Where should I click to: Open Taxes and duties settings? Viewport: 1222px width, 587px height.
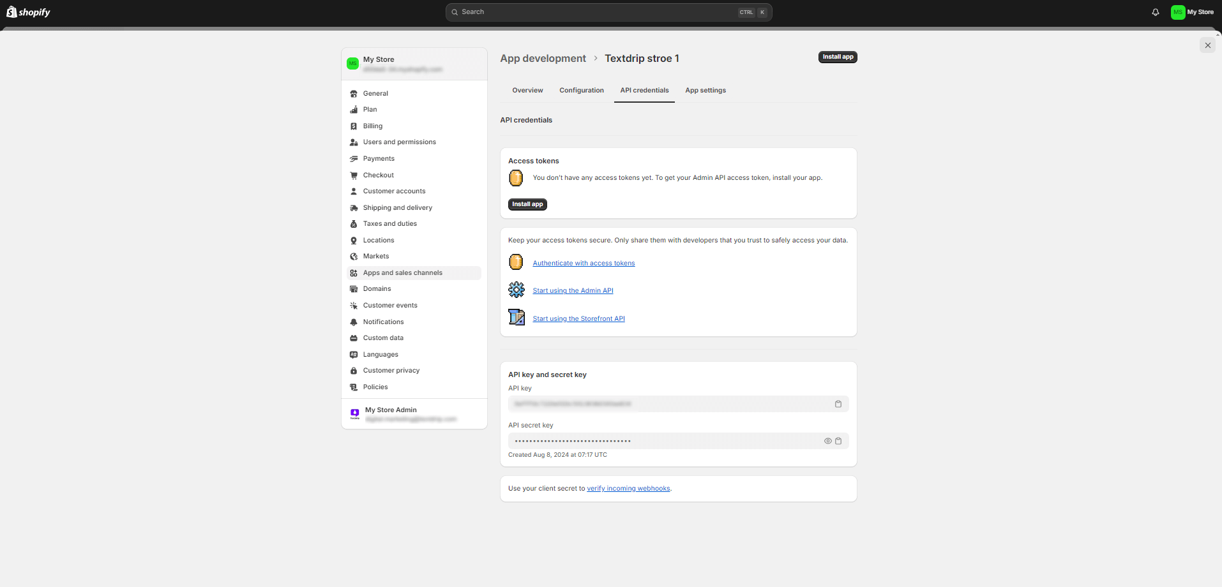tap(389, 223)
